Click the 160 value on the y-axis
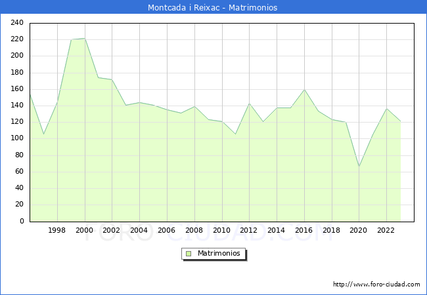Image resolution: width=427 pixels, height=295 pixels. pyautogui.click(x=18, y=89)
